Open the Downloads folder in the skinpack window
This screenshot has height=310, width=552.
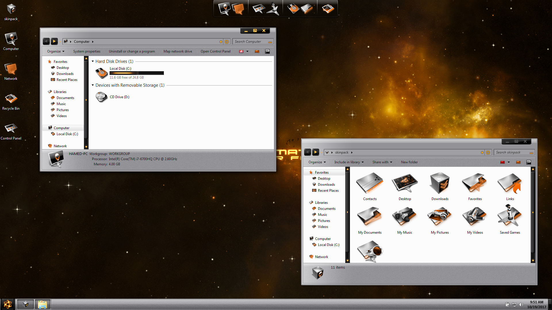pyautogui.click(x=440, y=184)
